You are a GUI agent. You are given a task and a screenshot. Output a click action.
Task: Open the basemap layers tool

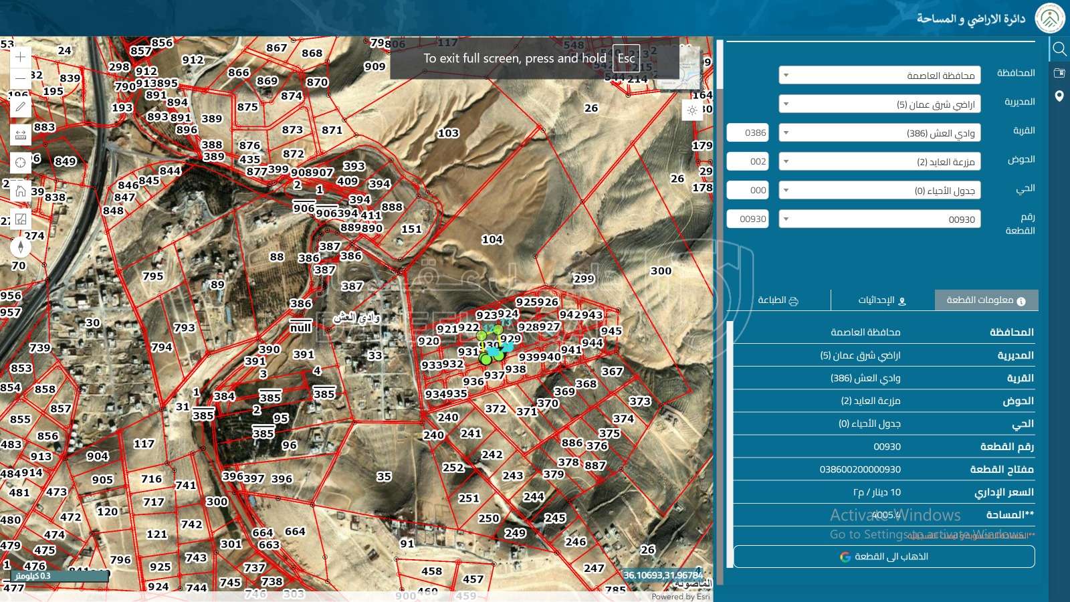pyautogui.click(x=21, y=219)
